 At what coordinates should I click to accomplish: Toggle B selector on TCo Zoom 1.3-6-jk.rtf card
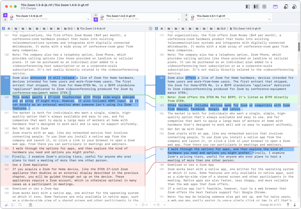click(x=5, y=20)
